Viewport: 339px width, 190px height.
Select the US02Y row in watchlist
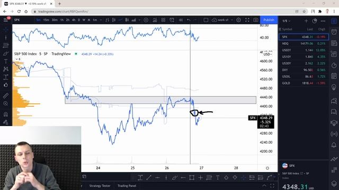pyautogui.click(x=304, y=50)
